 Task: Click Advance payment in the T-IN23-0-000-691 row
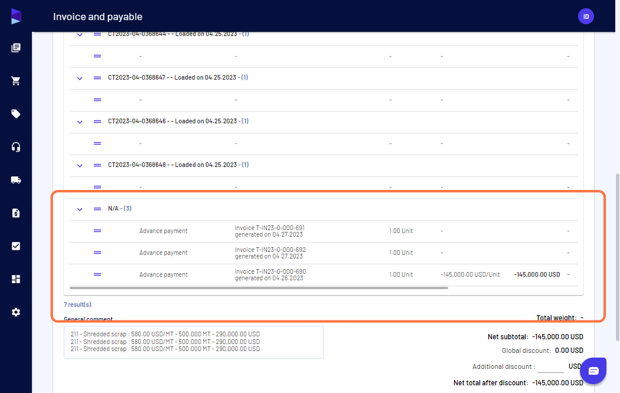coord(164,231)
